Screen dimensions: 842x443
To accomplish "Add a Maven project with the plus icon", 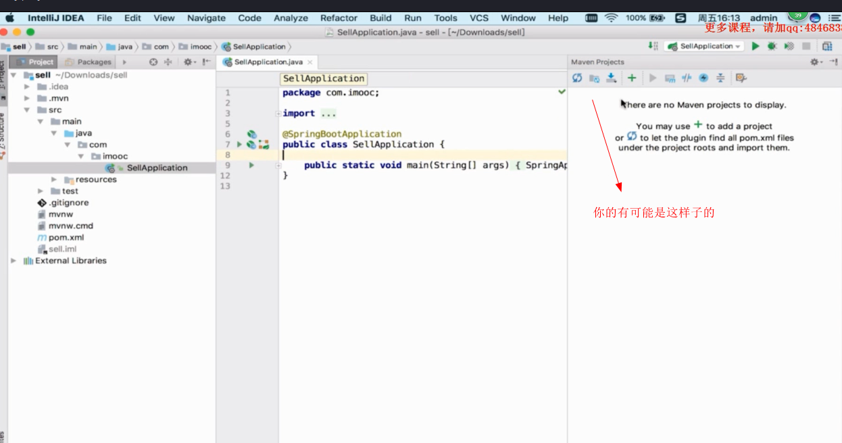I will [x=632, y=78].
